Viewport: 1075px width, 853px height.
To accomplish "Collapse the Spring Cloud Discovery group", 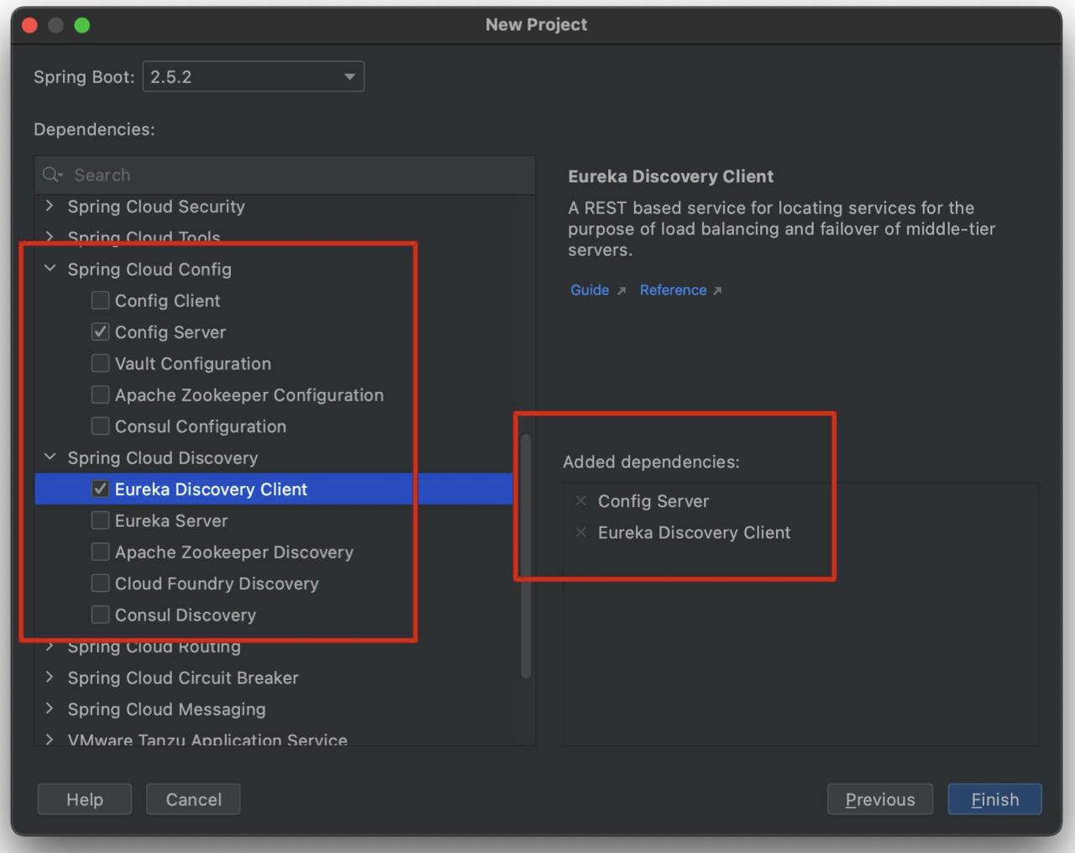I will pyautogui.click(x=50, y=457).
